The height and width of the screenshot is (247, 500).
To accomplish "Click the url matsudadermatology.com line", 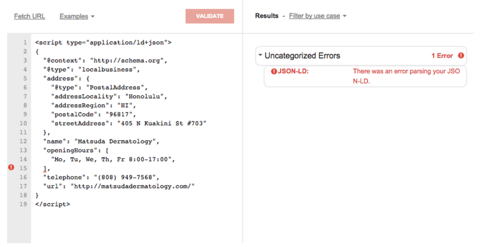I will 119,186.
